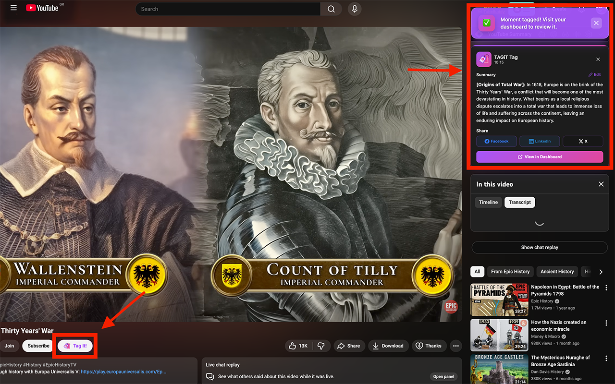
Task: Click the Thanks heart icon
Action: pos(429,346)
